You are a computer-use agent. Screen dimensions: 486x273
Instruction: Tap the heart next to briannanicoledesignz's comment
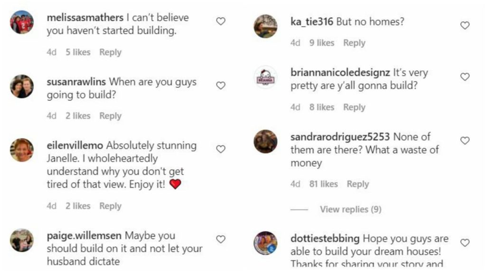465,77
